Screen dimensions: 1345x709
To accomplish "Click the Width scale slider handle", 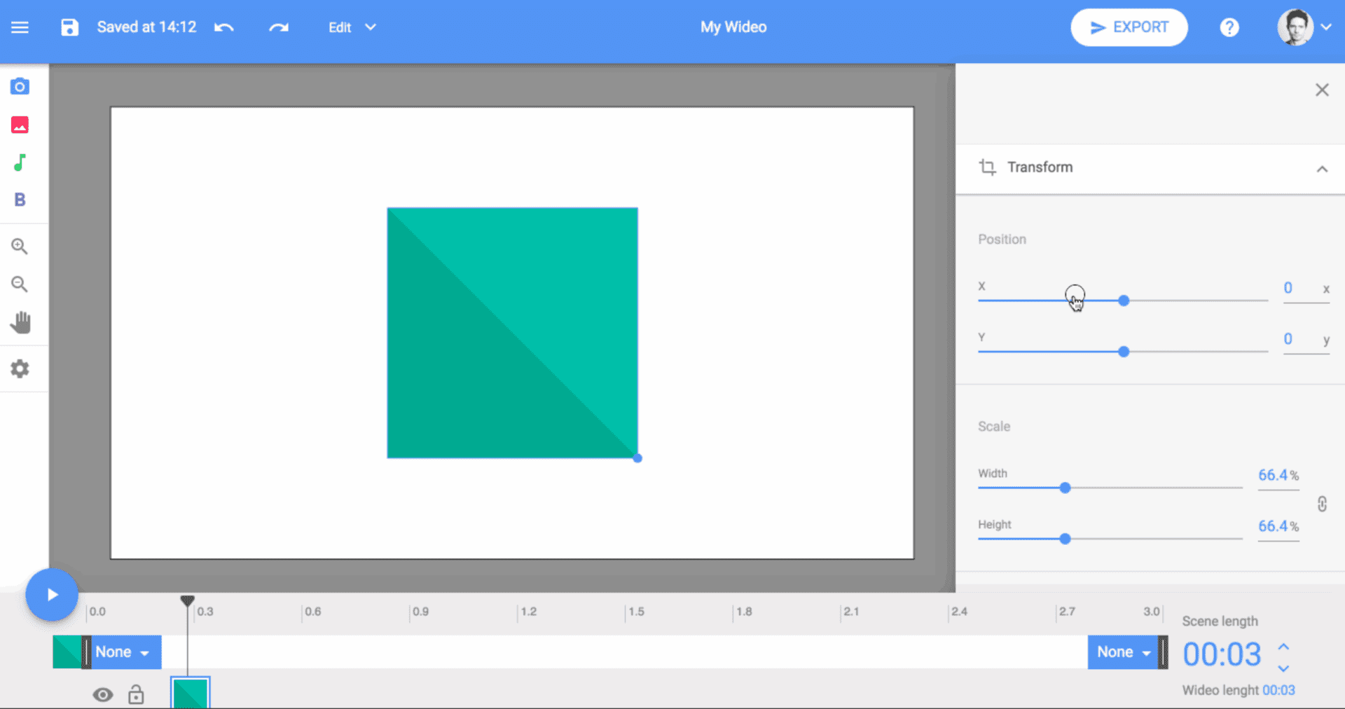I will tap(1065, 488).
